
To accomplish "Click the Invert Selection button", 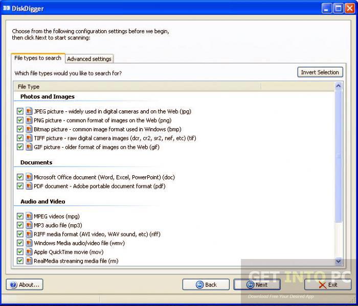I will (x=320, y=72).
